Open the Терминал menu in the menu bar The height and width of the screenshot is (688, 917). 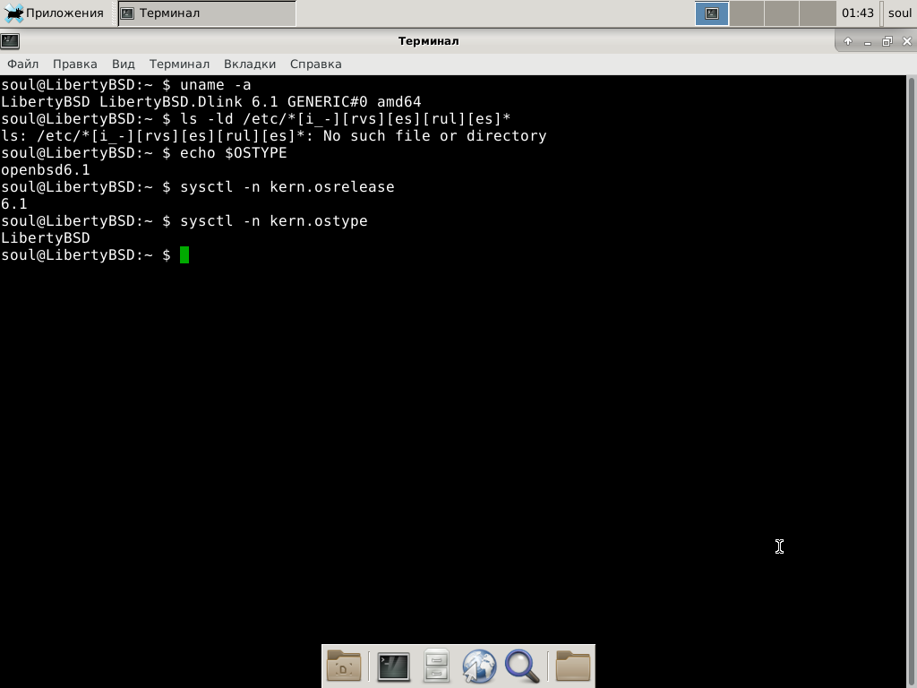pyautogui.click(x=179, y=64)
